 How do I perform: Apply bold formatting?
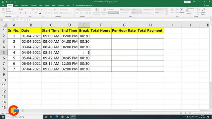pos(20,13)
